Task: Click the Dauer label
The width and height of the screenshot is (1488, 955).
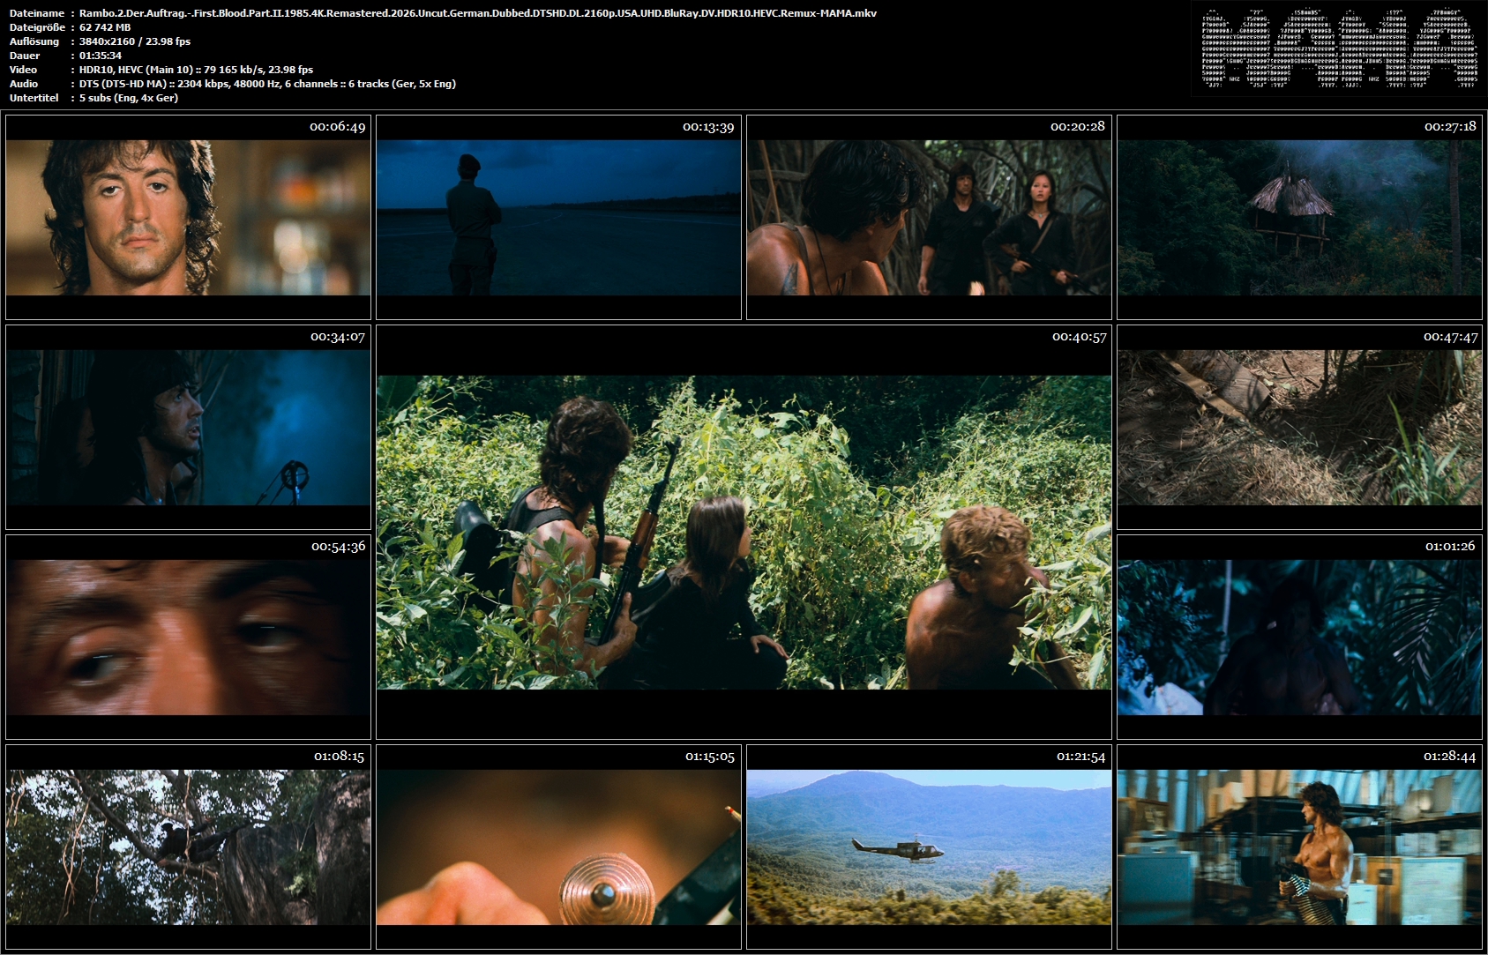Action: tap(25, 56)
